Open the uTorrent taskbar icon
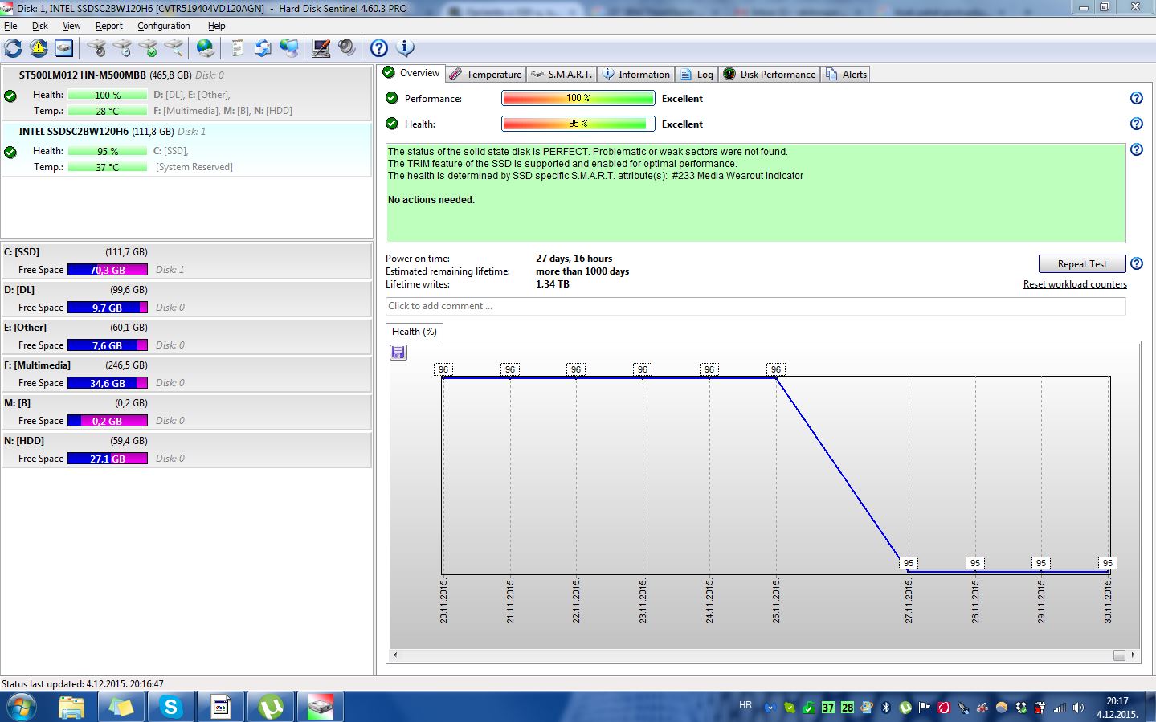 [271, 707]
